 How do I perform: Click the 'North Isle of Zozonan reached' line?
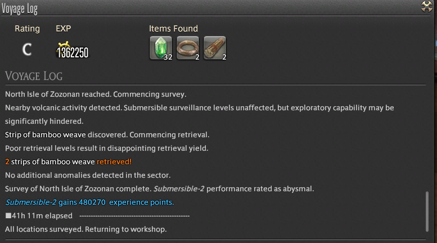pyautogui.click(x=96, y=94)
